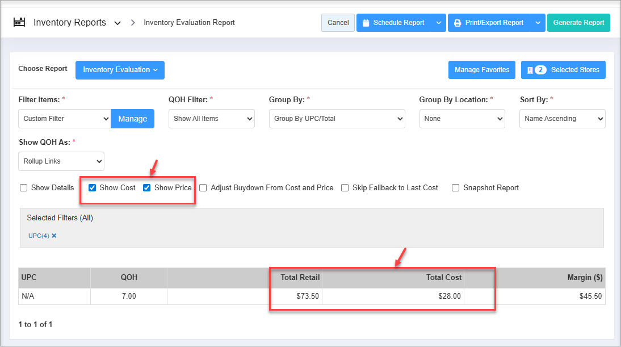Click the Generate Report button

tap(578, 23)
